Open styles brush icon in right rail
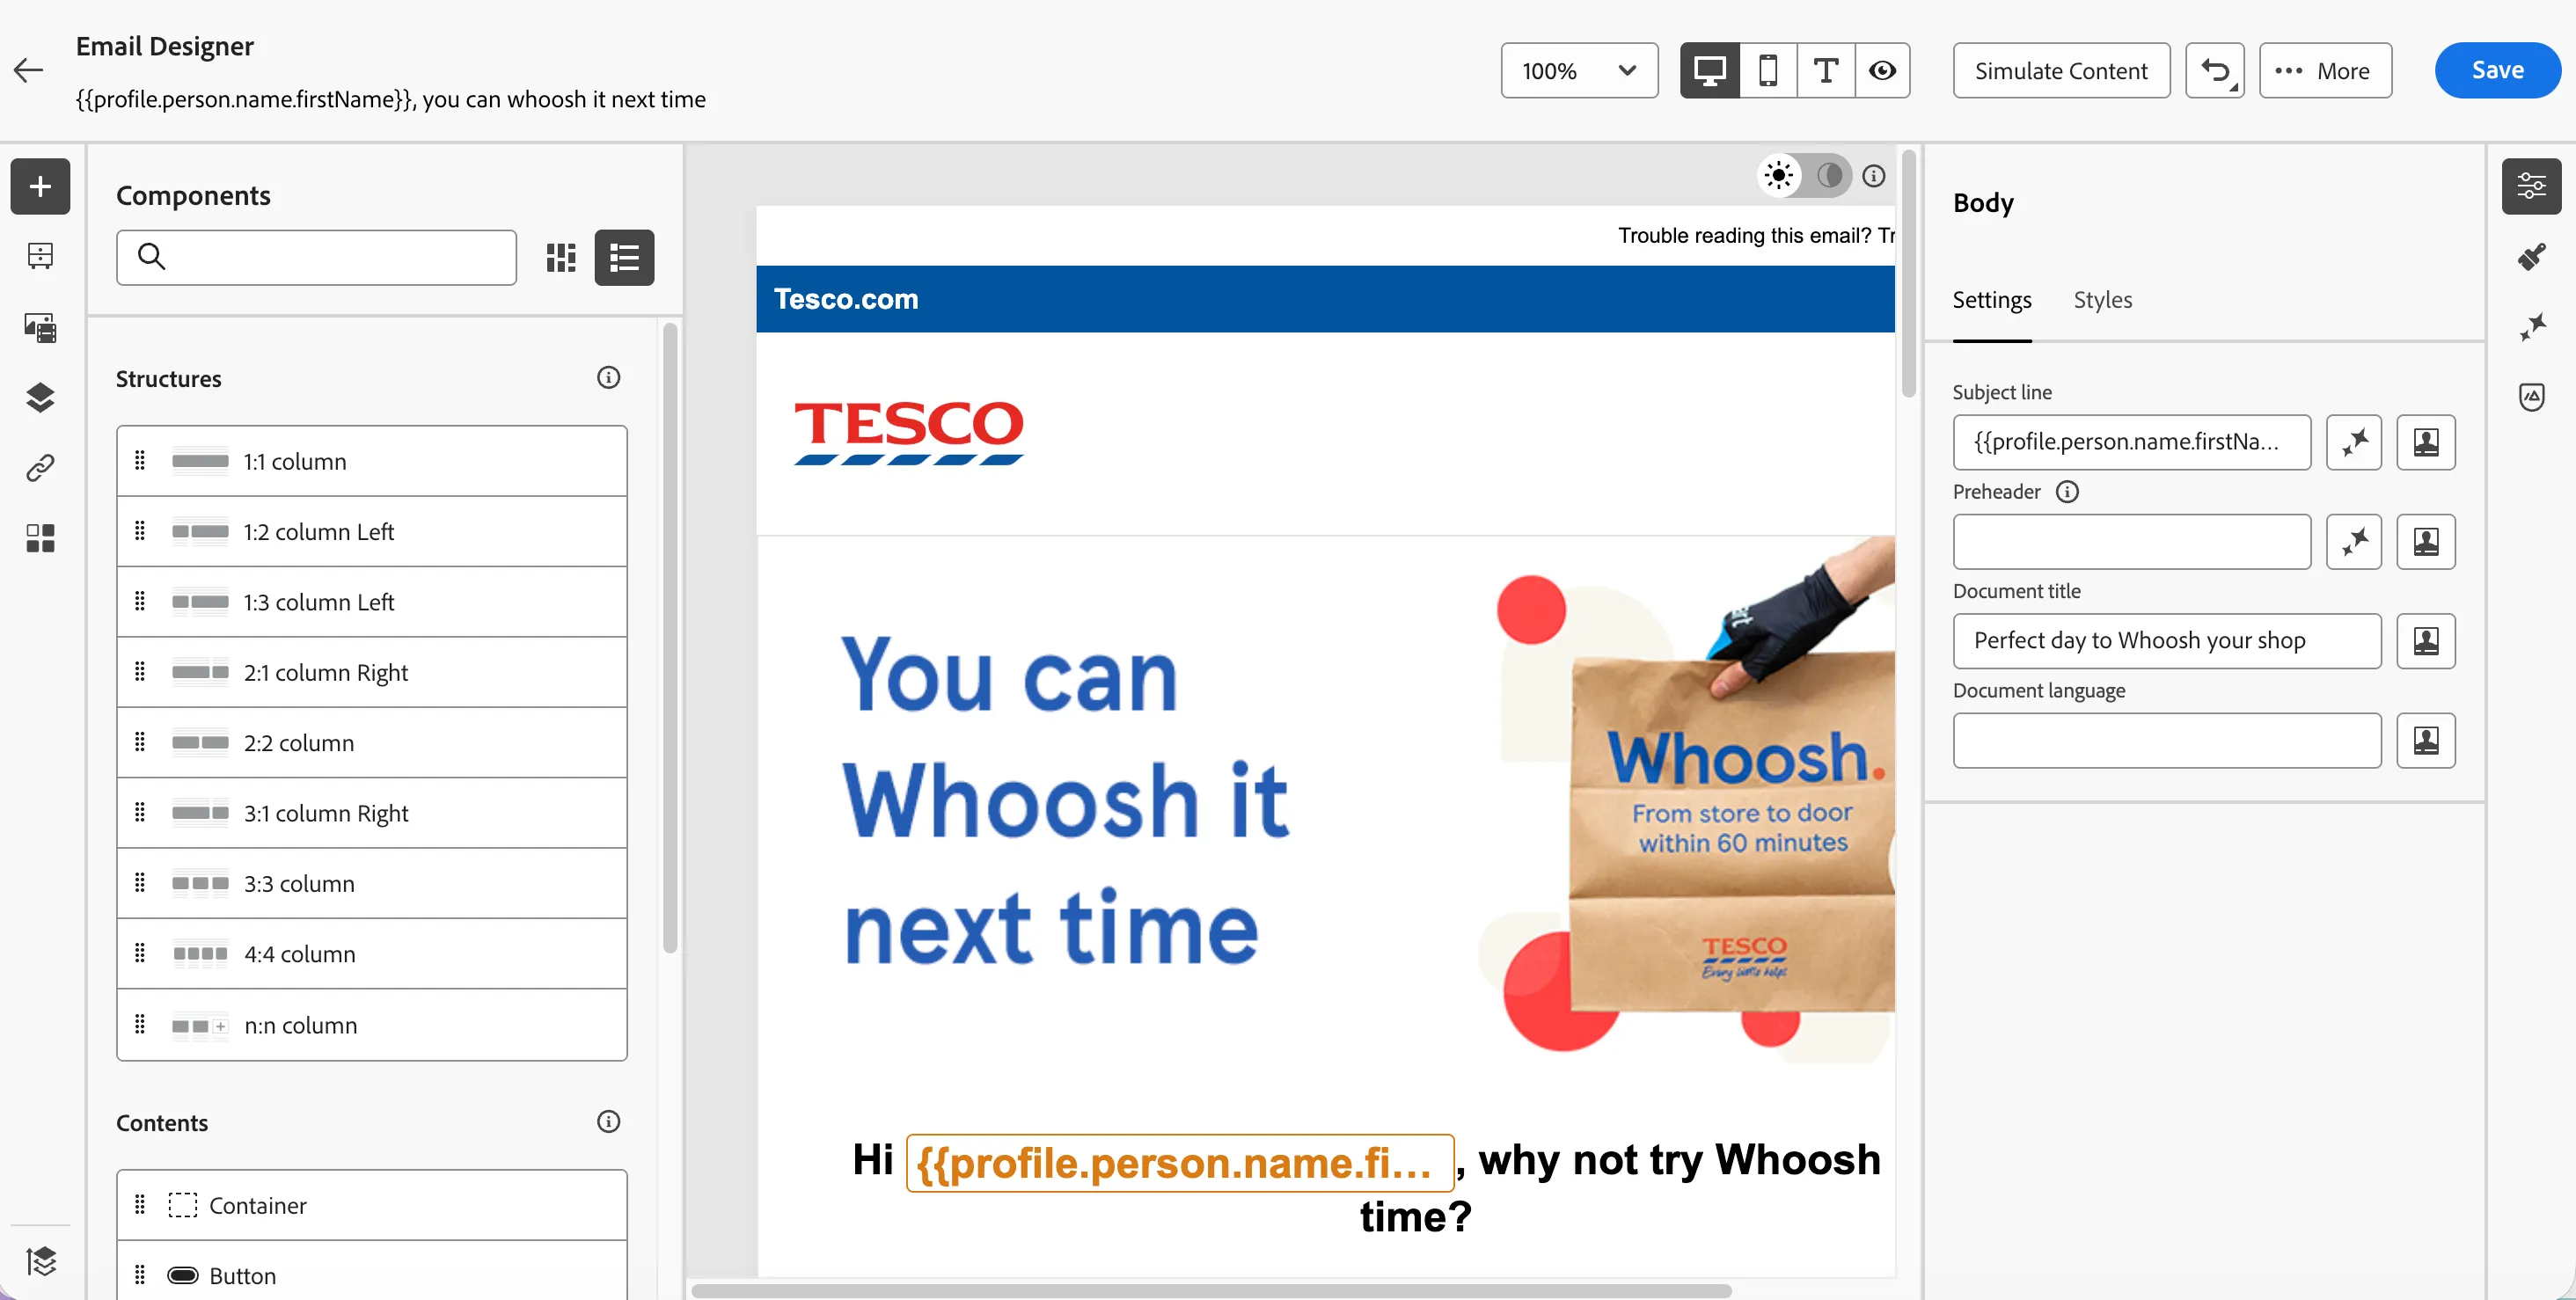The image size is (2576, 1300). (x=2531, y=256)
